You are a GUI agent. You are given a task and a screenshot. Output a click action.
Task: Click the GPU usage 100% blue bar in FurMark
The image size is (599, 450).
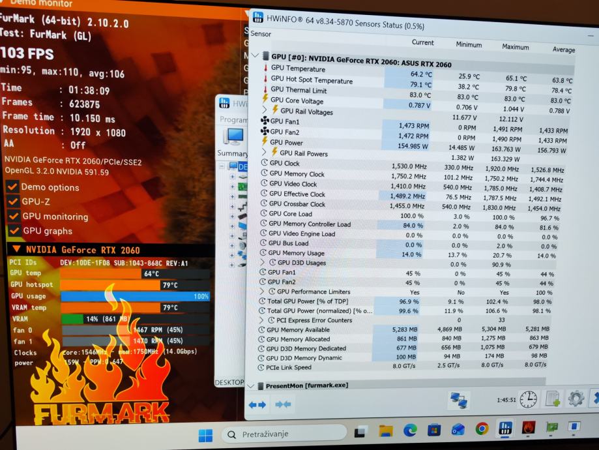pos(135,296)
